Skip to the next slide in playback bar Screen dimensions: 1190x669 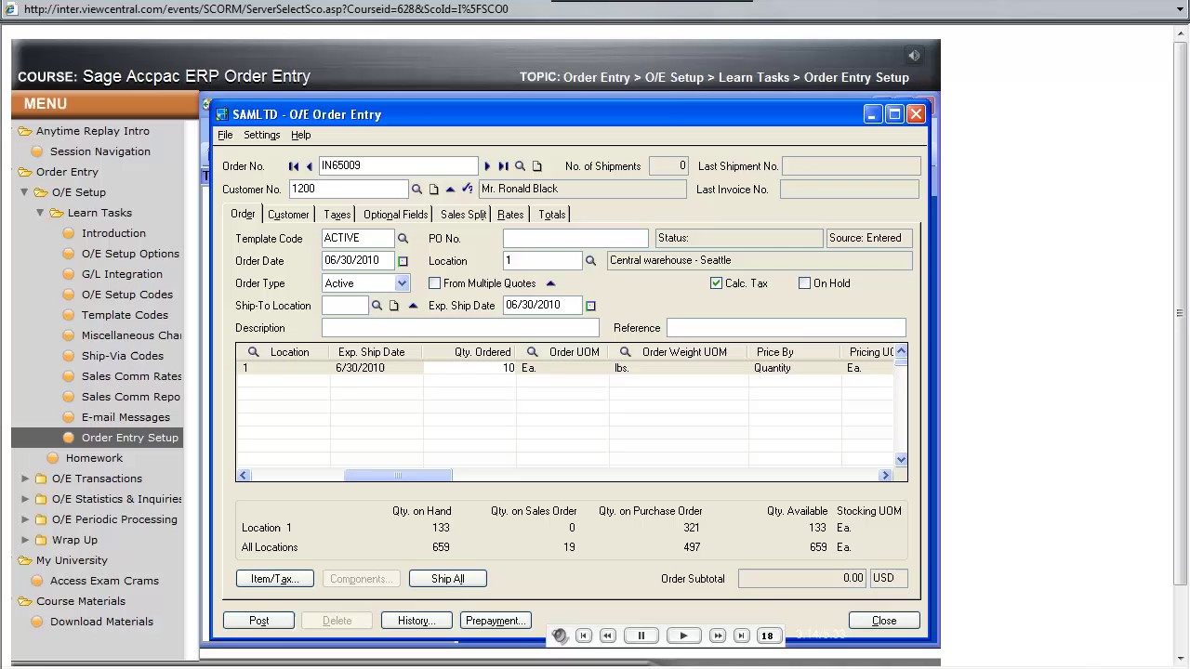[741, 636]
